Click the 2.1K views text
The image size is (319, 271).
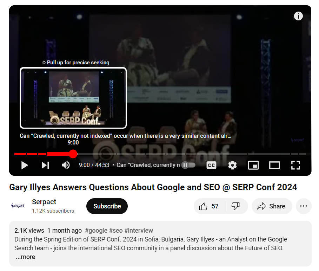(29, 231)
